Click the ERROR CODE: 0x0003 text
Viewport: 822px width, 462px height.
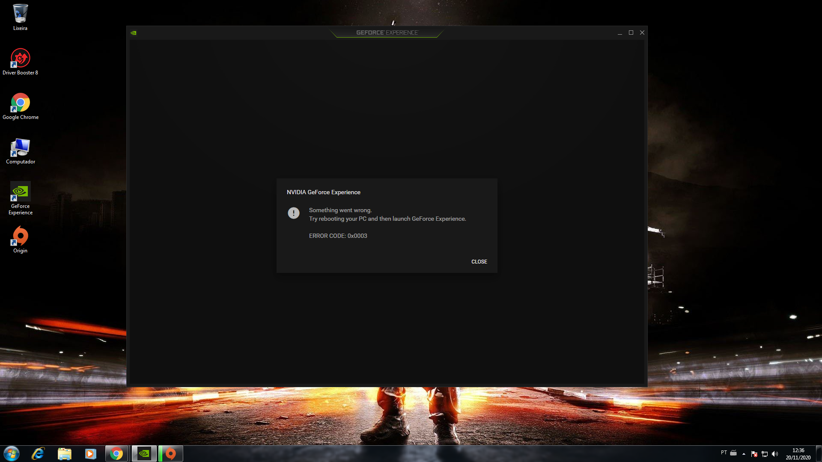338,236
